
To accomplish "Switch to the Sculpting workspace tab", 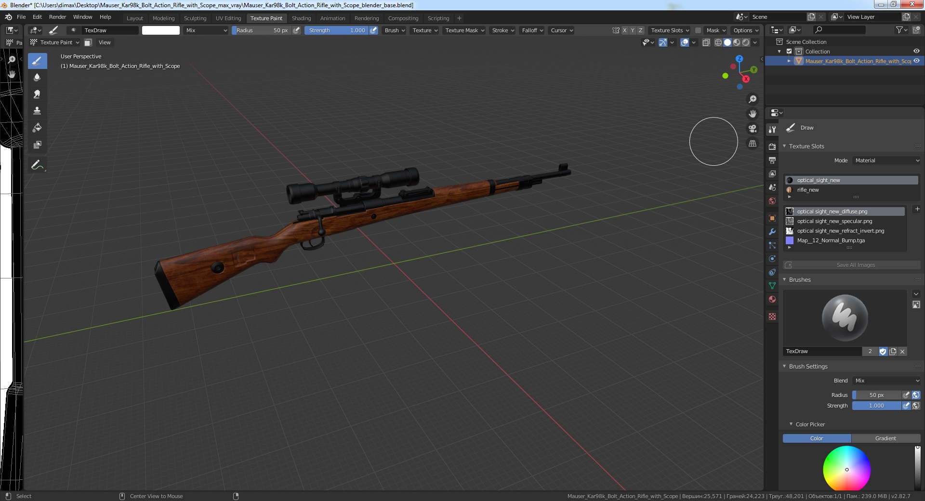I will tap(195, 18).
